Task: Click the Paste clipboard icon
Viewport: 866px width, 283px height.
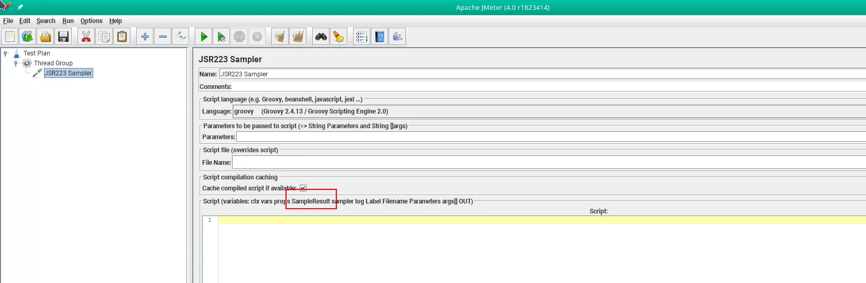Action: [122, 37]
